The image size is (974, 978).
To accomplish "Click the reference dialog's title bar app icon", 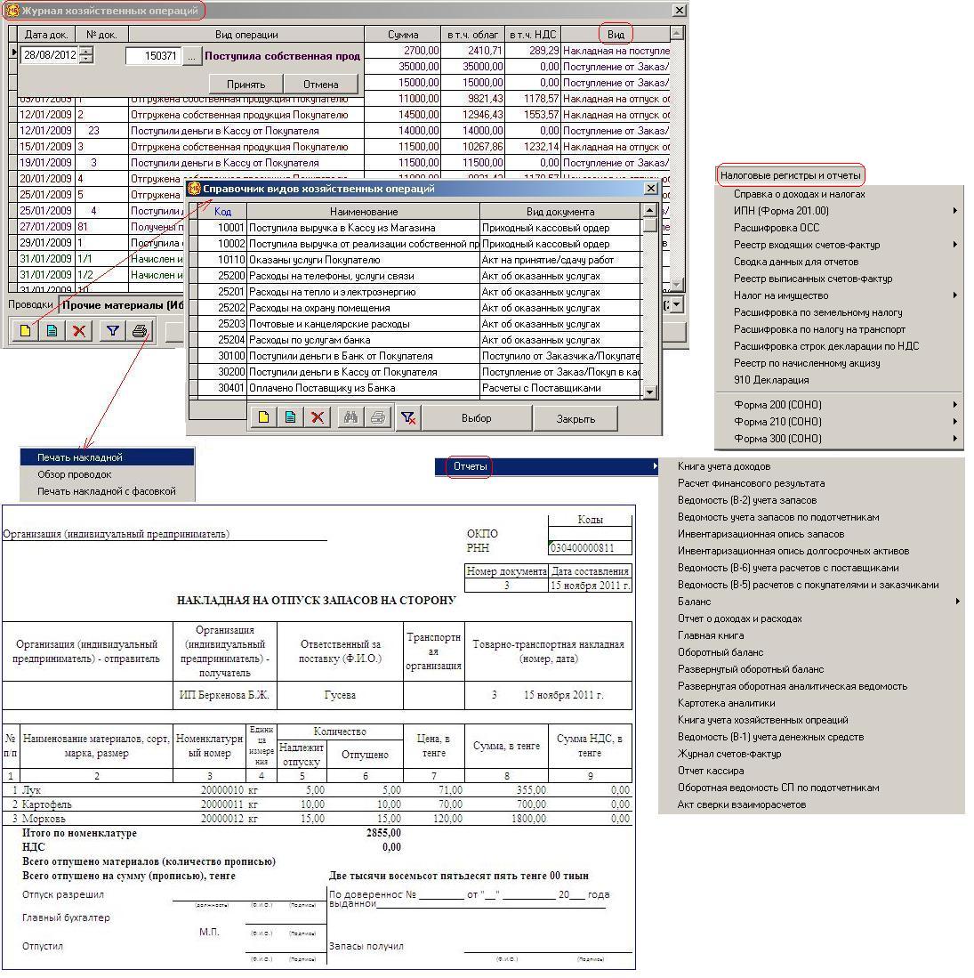I will (194, 189).
